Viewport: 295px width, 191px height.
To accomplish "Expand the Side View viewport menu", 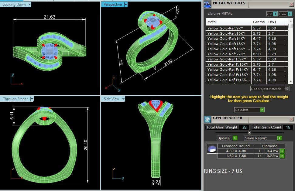I will pyautogui.click(x=123, y=99).
